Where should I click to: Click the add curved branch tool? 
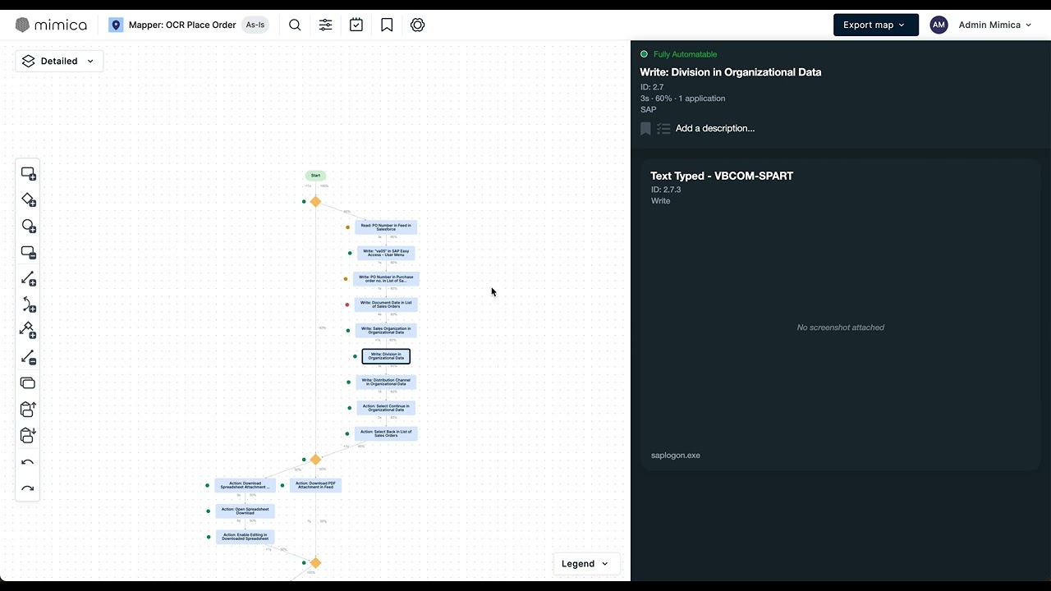coord(28,305)
